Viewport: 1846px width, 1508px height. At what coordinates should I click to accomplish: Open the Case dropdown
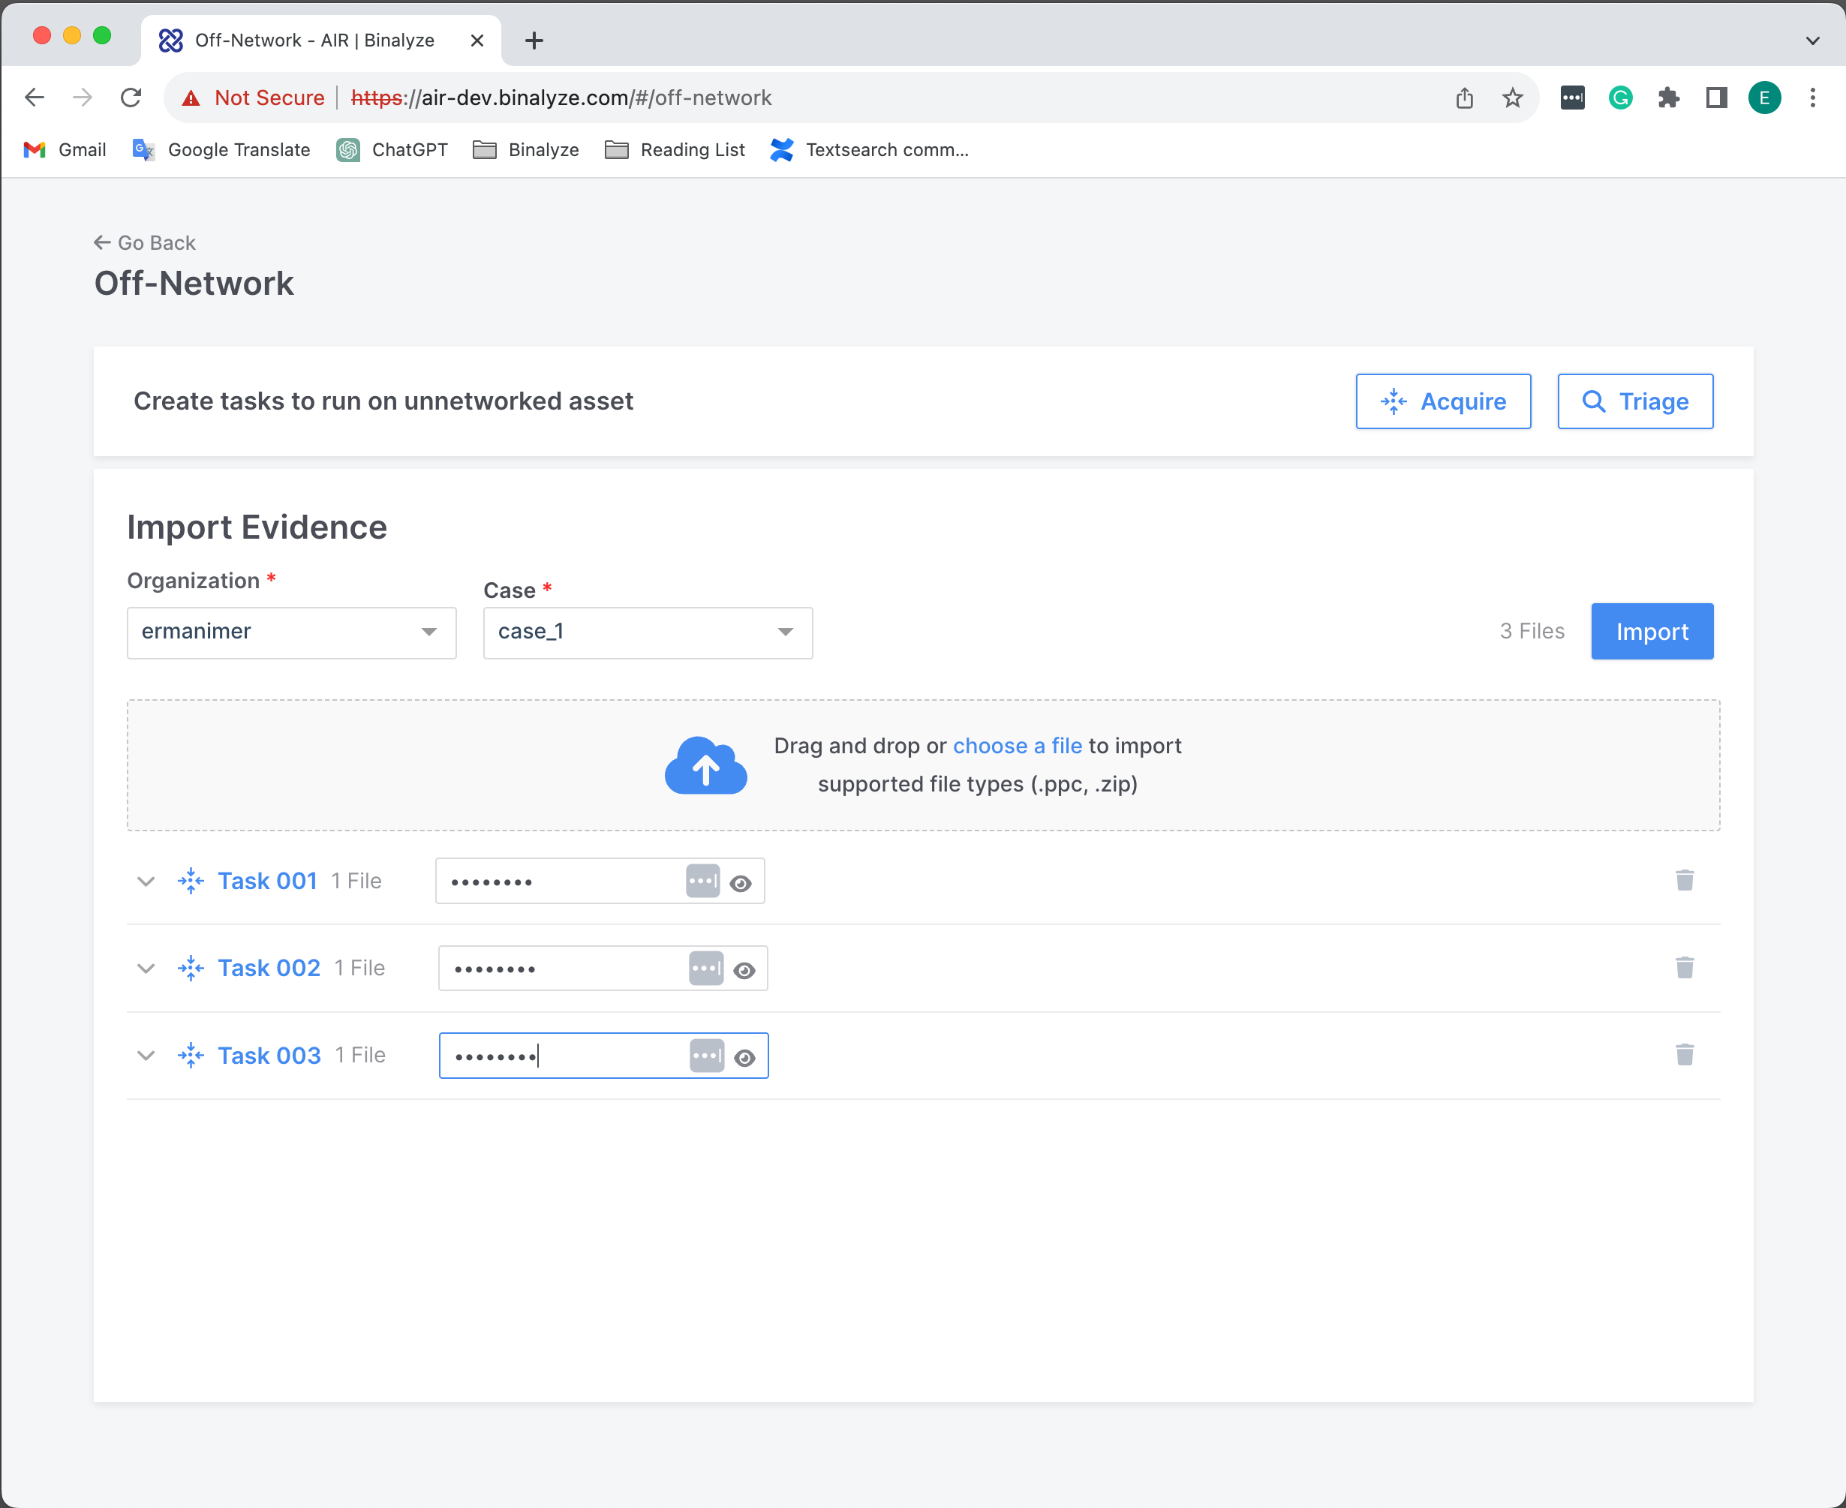647,632
